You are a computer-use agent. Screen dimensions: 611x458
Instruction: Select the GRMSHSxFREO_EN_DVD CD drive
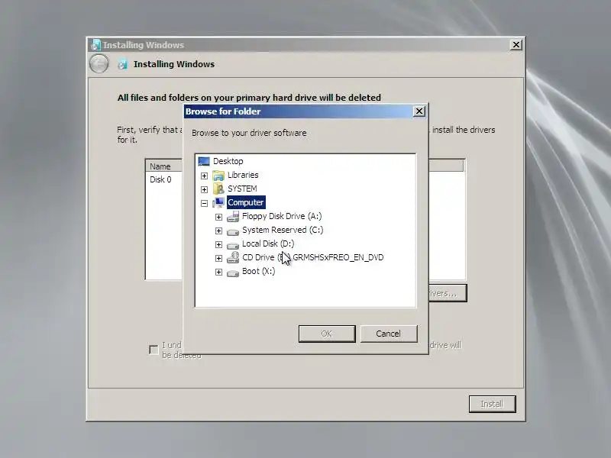tap(313, 257)
